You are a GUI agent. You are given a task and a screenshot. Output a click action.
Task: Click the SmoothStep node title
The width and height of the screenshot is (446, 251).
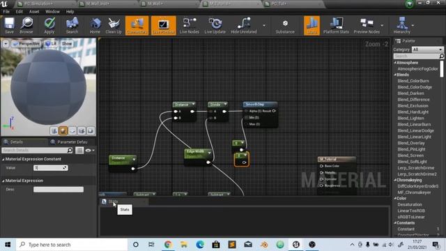click(x=255, y=105)
